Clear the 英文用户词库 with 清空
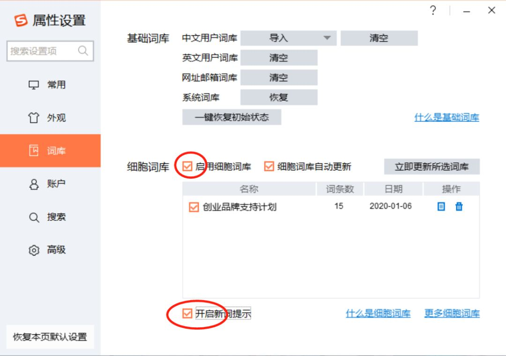The image size is (506, 356). (279, 58)
